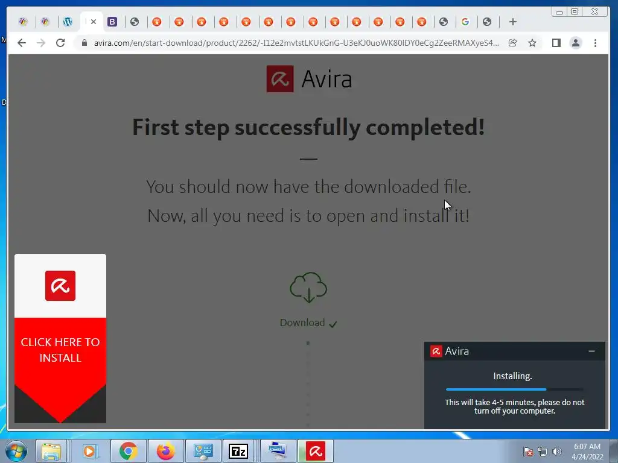Reload the Avira download page

(60, 43)
